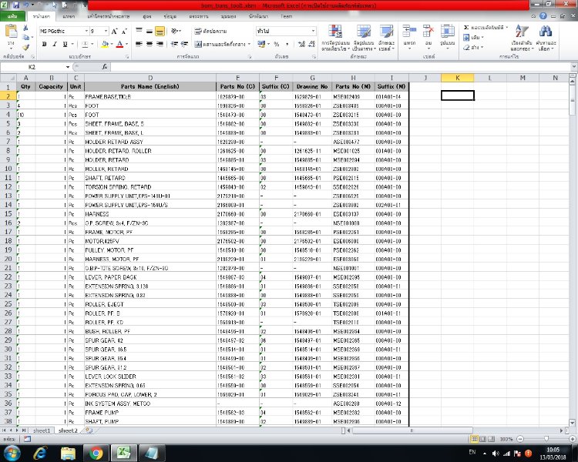Image resolution: width=578 pixels, height=462 pixels.
Task: Toggle Italic formatting
Action: point(55,45)
